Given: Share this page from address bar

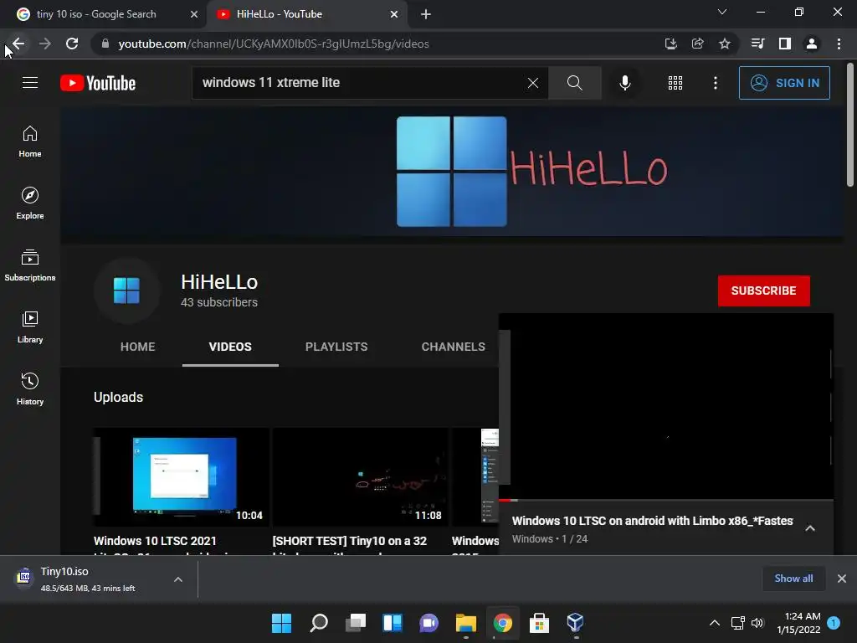Looking at the screenshot, I should click(697, 44).
